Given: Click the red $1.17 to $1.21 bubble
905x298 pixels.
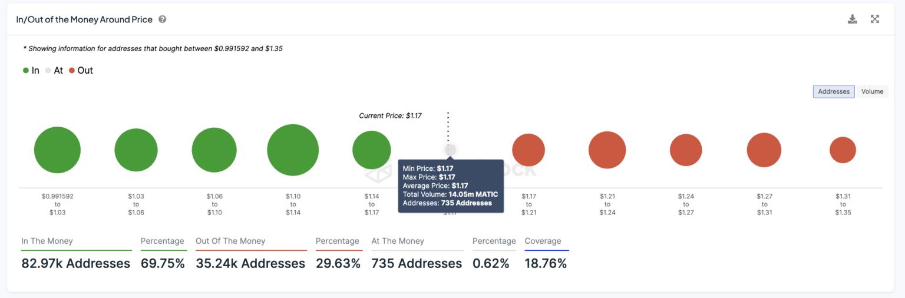Looking at the screenshot, I should (529, 150).
